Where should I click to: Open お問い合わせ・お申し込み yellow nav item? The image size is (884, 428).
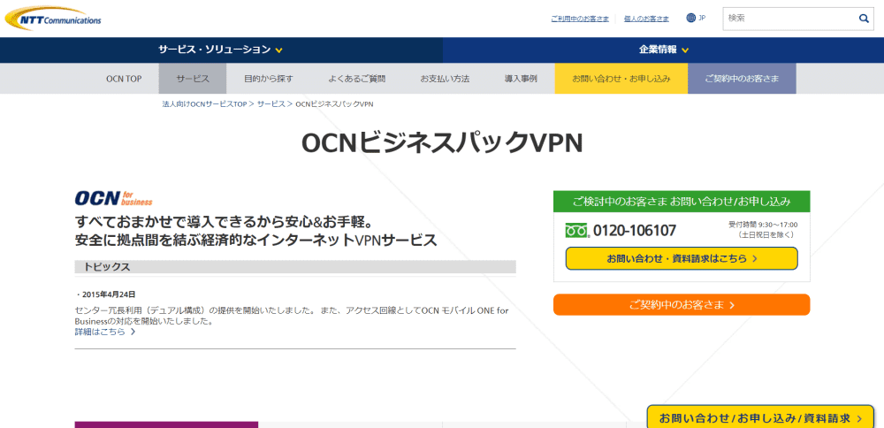point(621,79)
